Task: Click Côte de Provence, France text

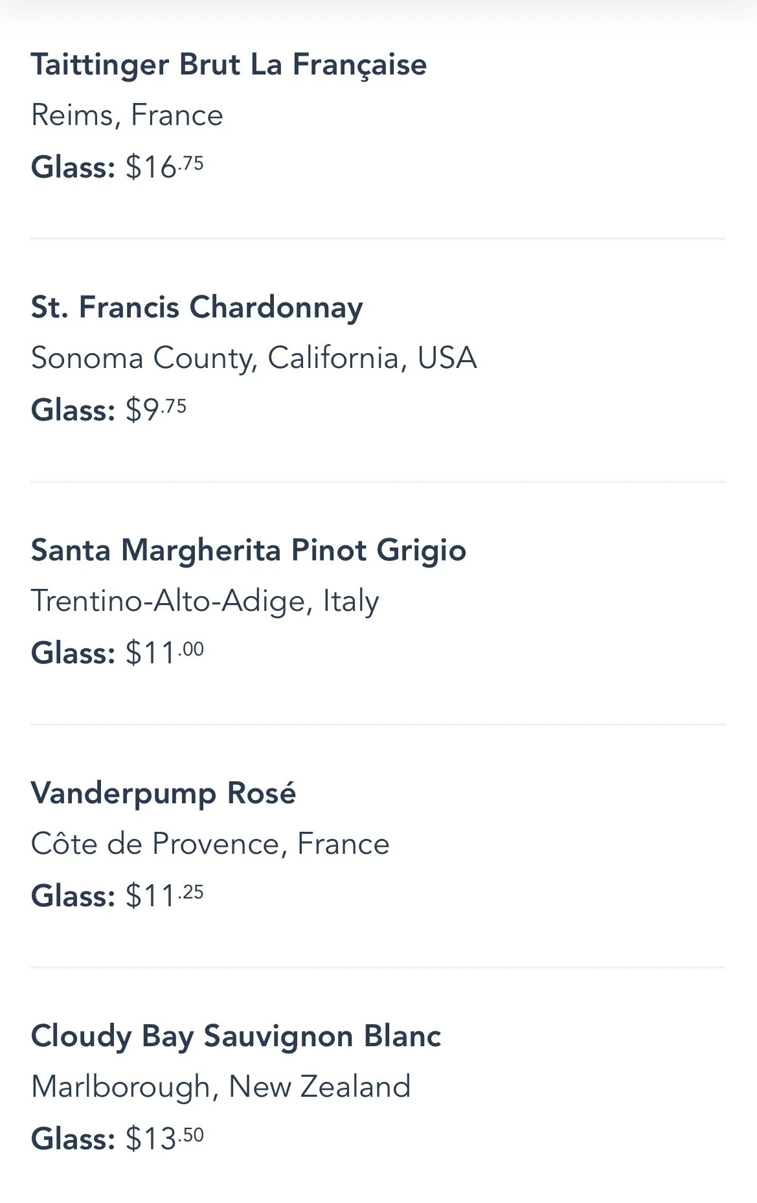Action: tap(210, 843)
